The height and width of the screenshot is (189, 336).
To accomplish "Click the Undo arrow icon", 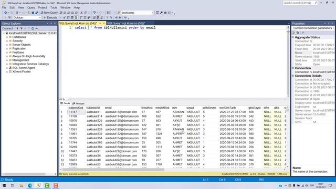I will pyautogui.click(x=94, y=13).
